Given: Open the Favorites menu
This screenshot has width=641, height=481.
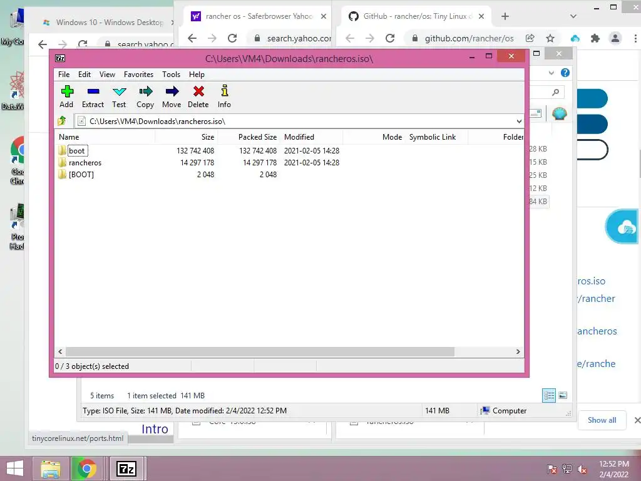Looking at the screenshot, I should coord(138,75).
